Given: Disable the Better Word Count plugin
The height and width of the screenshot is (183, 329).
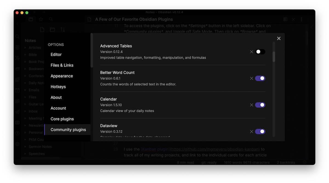Looking at the screenshot, I should click(x=260, y=78).
